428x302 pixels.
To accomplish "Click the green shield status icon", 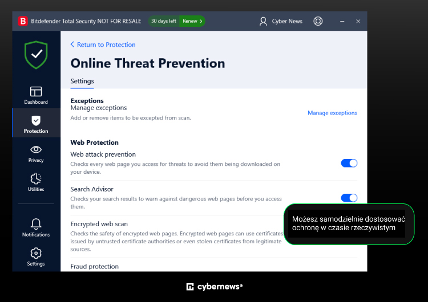I will 36,55.
